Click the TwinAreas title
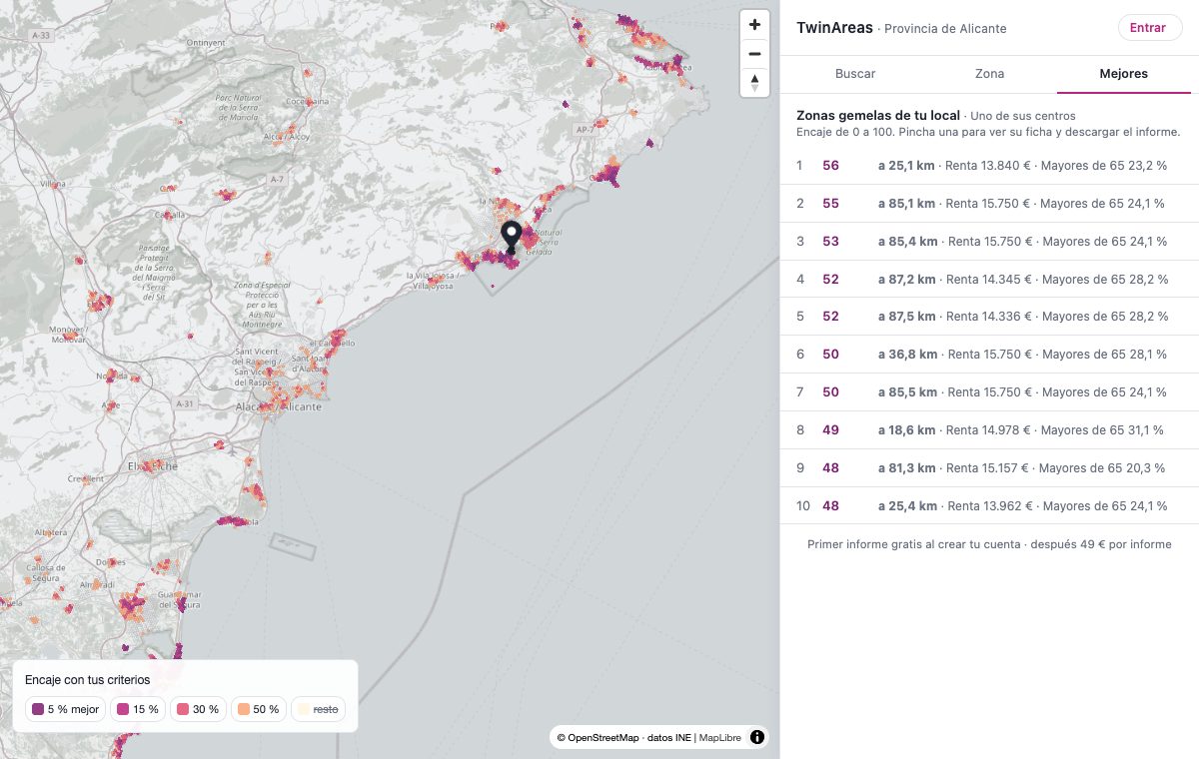 pyautogui.click(x=834, y=28)
